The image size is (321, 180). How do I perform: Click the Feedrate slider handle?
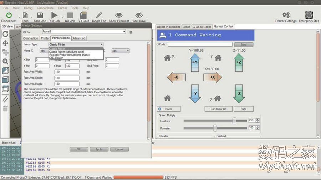pyautogui.click(x=234, y=121)
